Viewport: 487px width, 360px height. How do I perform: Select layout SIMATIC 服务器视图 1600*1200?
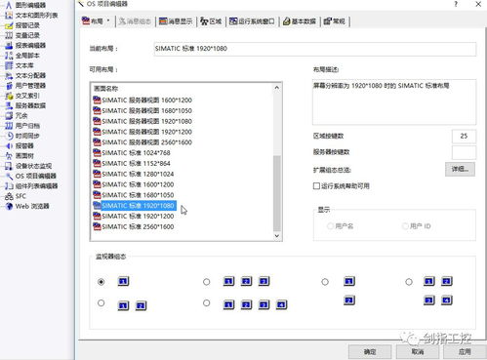pyautogui.click(x=142, y=100)
